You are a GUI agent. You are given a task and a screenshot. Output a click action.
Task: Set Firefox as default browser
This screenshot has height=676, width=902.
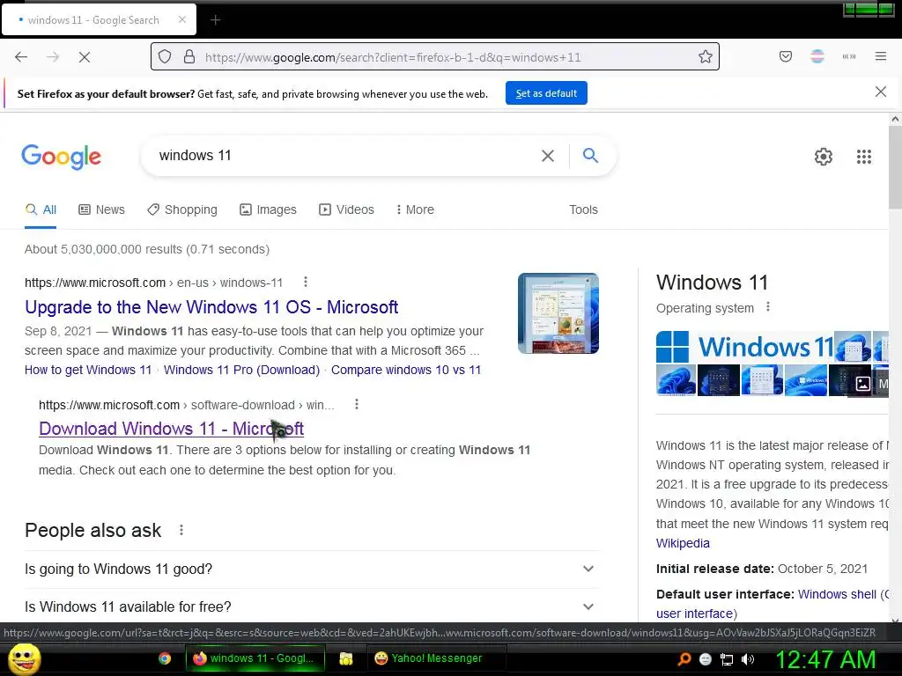pyautogui.click(x=546, y=93)
